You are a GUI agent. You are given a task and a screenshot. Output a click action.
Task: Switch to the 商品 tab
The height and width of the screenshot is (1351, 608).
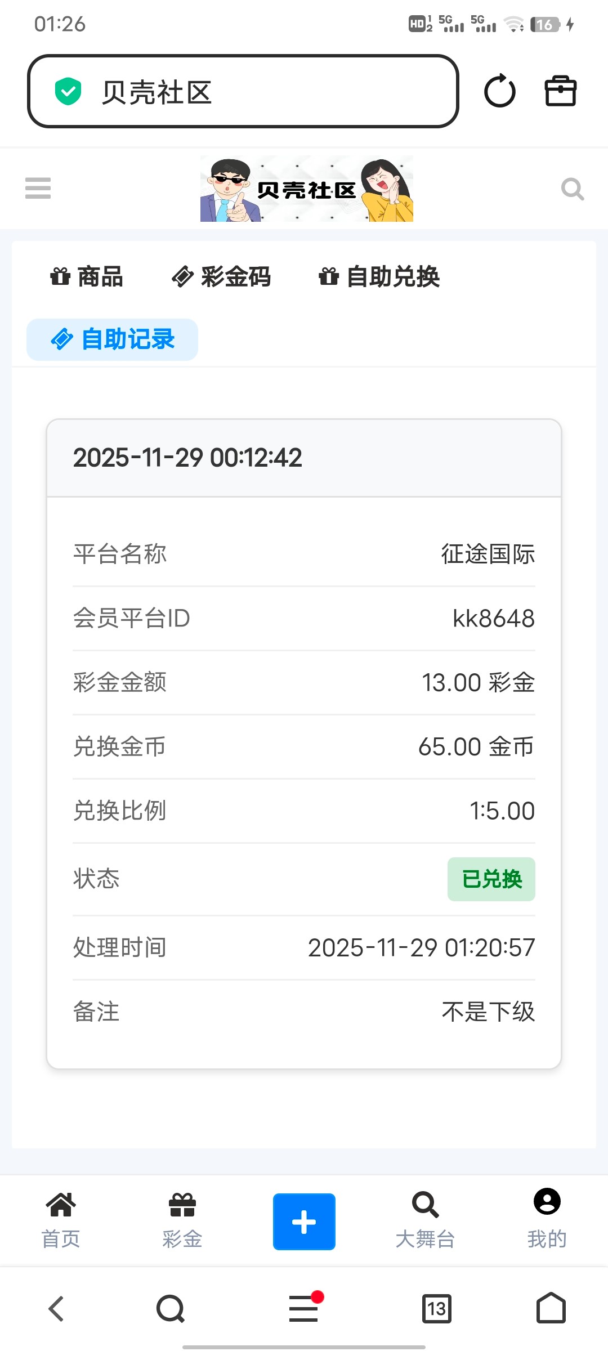[87, 277]
